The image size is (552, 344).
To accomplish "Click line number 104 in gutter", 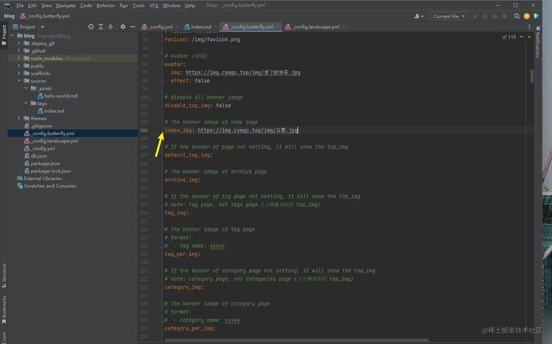I will pos(144,130).
